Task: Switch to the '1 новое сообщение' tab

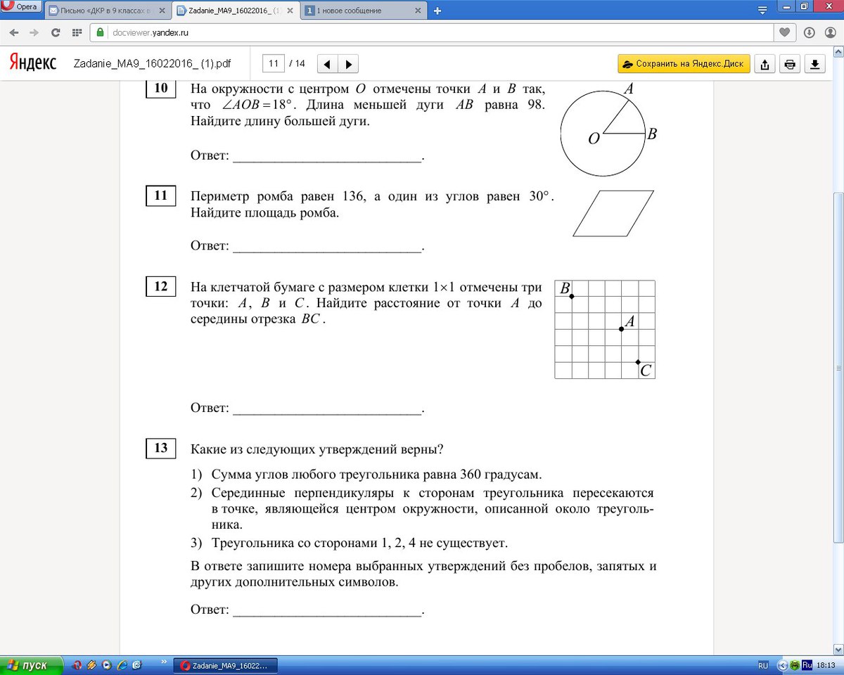Action: point(364,11)
